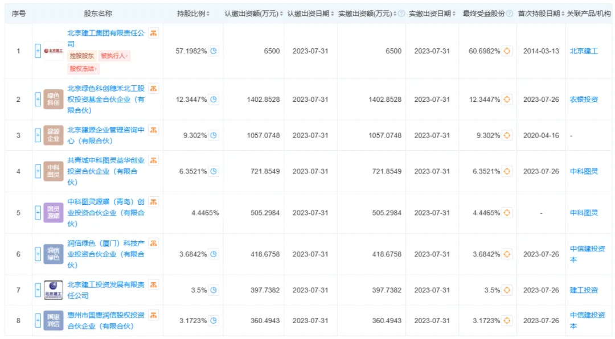Image resolution: width=615 pixels, height=339 pixels.
Task: Open related institution 建工投资 link
Action: (584, 291)
